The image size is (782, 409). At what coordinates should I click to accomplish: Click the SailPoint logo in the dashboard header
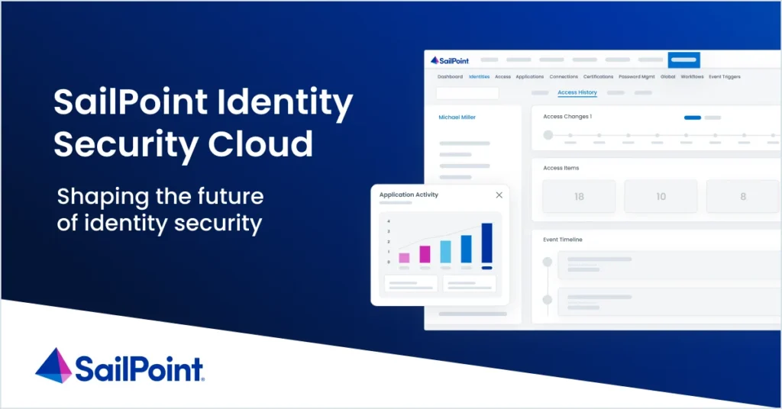tap(449, 60)
